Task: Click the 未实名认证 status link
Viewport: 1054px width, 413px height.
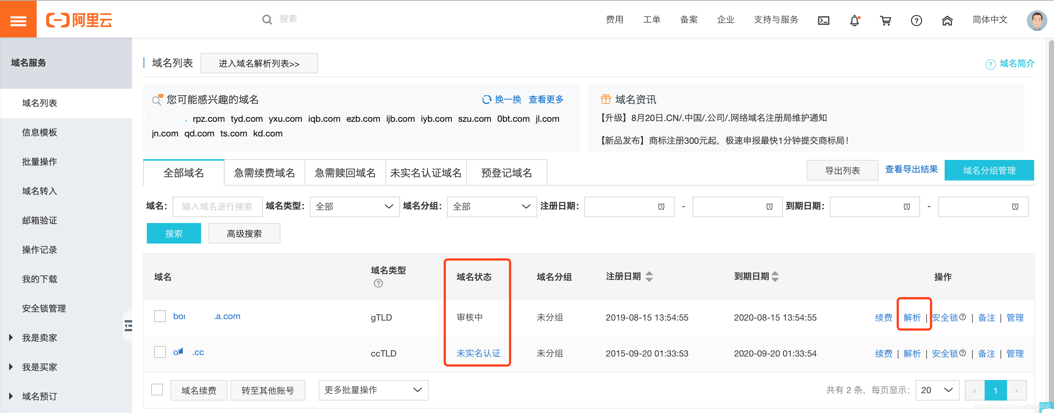Action: [x=478, y=353]
